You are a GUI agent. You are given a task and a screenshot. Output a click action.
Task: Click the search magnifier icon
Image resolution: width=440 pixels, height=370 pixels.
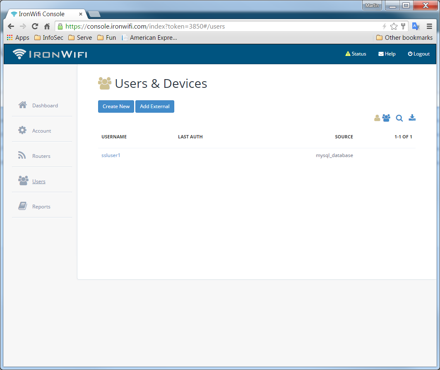(399, 118)
